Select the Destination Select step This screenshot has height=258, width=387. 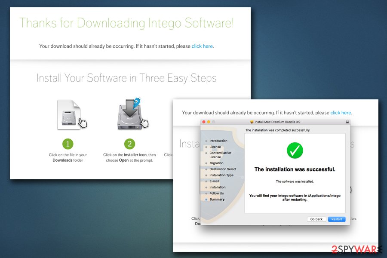[x=223, y=169]
